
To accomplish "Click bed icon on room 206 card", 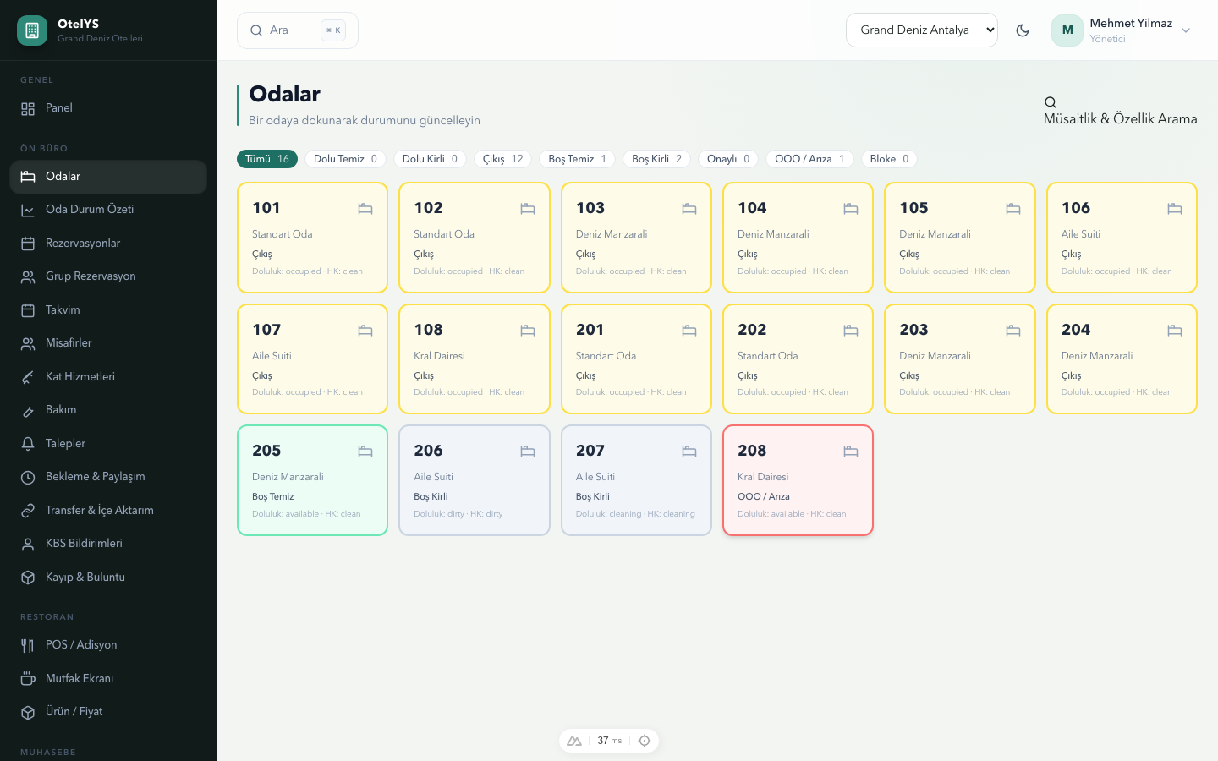I will pyautogui.click(x=528, y=452).
